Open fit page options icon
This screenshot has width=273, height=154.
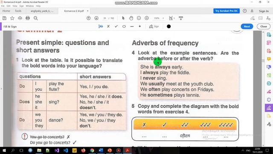pyautogui.click(x=171, y=18)
